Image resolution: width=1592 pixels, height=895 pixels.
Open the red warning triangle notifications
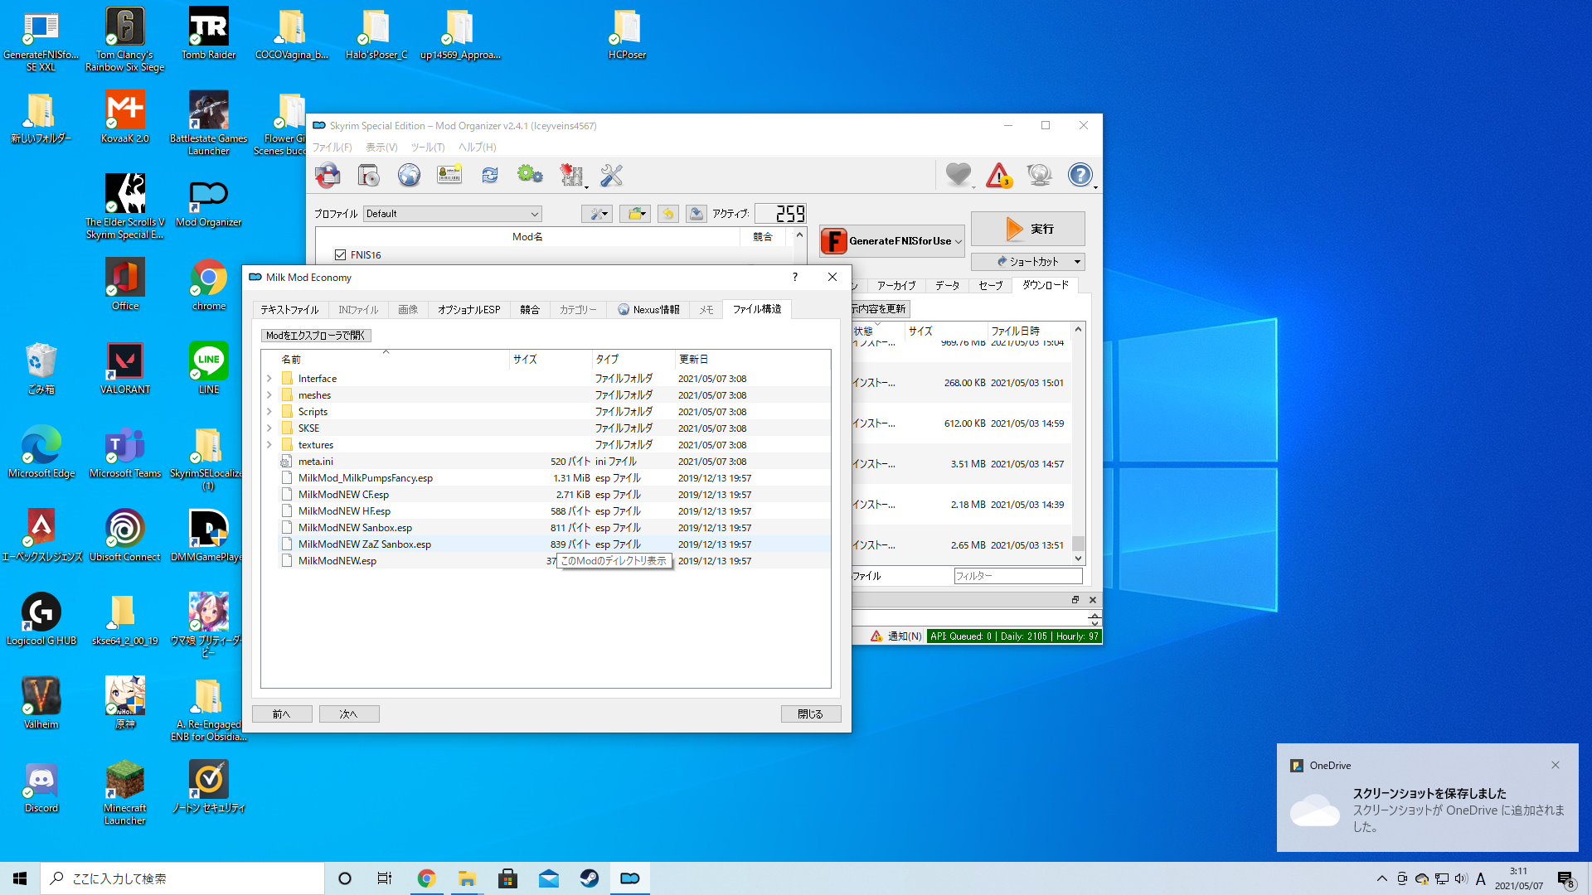click(x=999, y=175)
